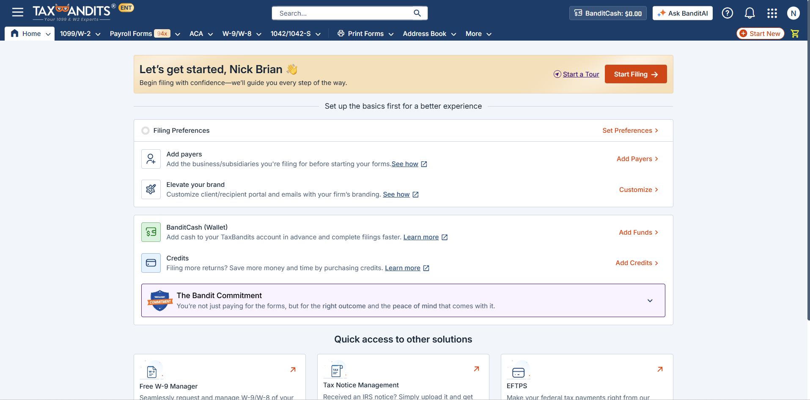Click Start Filing button
Screen dimensions: 810x400
point(636,74)
